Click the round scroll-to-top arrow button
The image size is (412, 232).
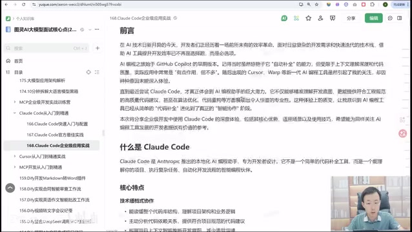coord(10,188)
